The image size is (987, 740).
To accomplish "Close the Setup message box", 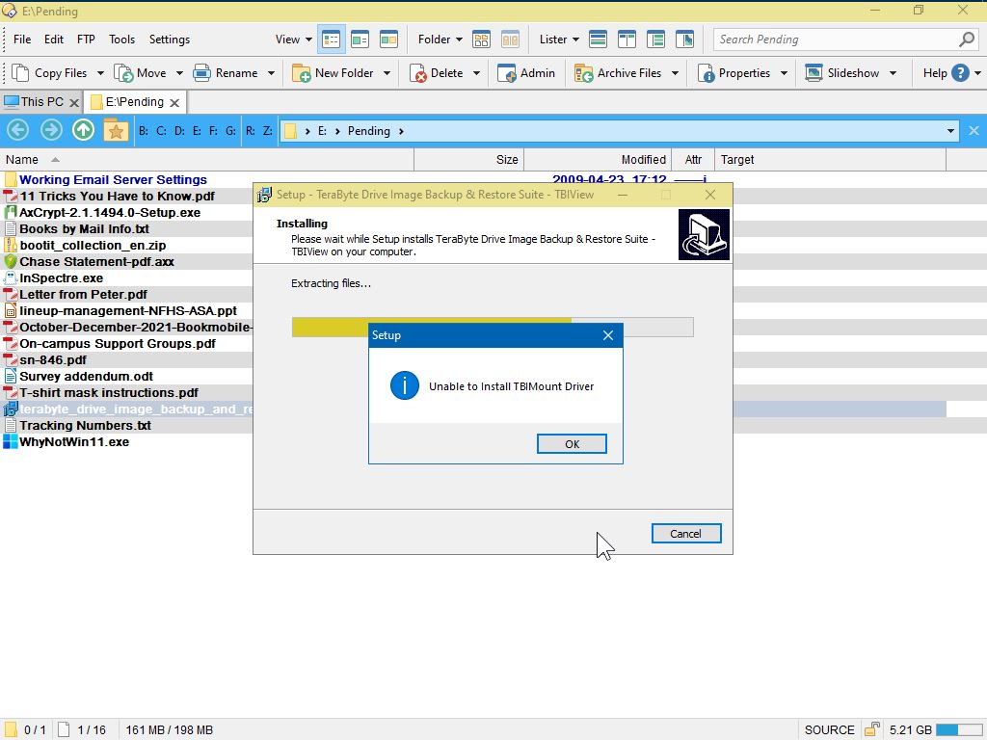I will [608, 335].
